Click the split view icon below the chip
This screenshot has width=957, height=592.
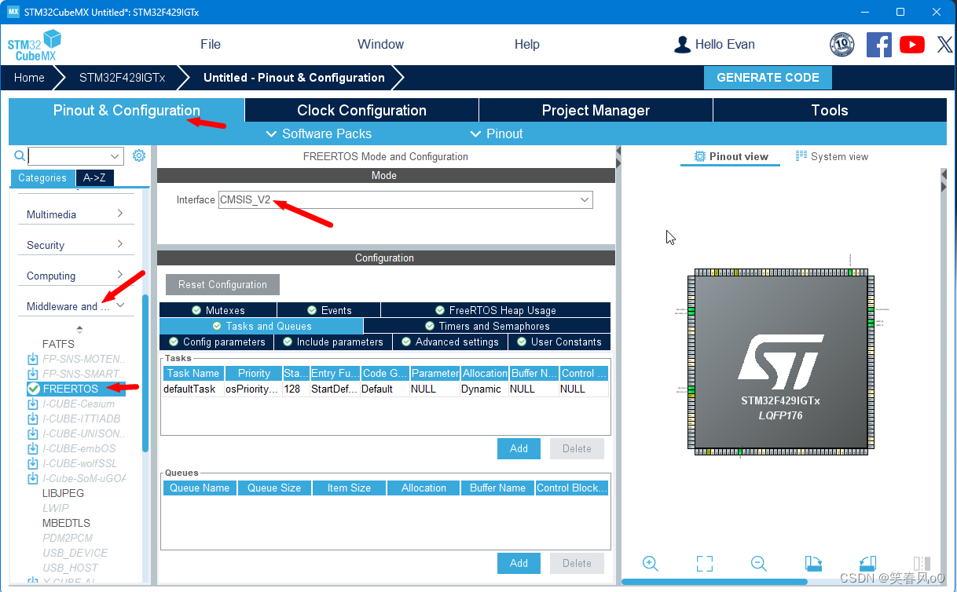coord(922,563)
